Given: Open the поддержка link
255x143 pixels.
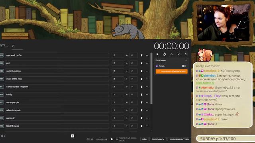Looking at the screenshot, I should pyautogui.click(x=101, y=139).
